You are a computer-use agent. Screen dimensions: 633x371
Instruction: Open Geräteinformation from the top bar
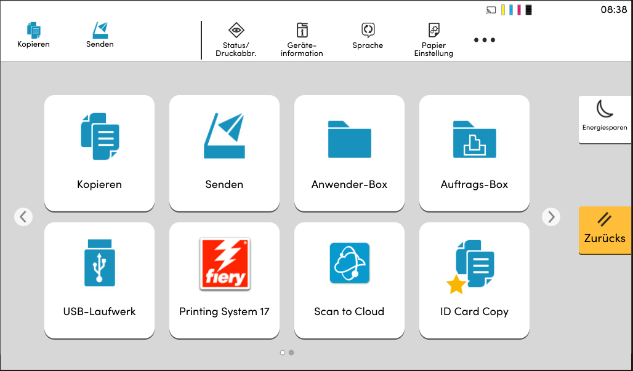click(x=302, y=39)
